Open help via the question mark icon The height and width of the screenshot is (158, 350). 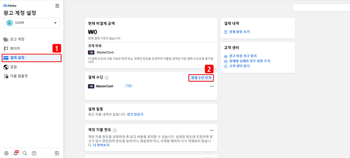(34, 153)
